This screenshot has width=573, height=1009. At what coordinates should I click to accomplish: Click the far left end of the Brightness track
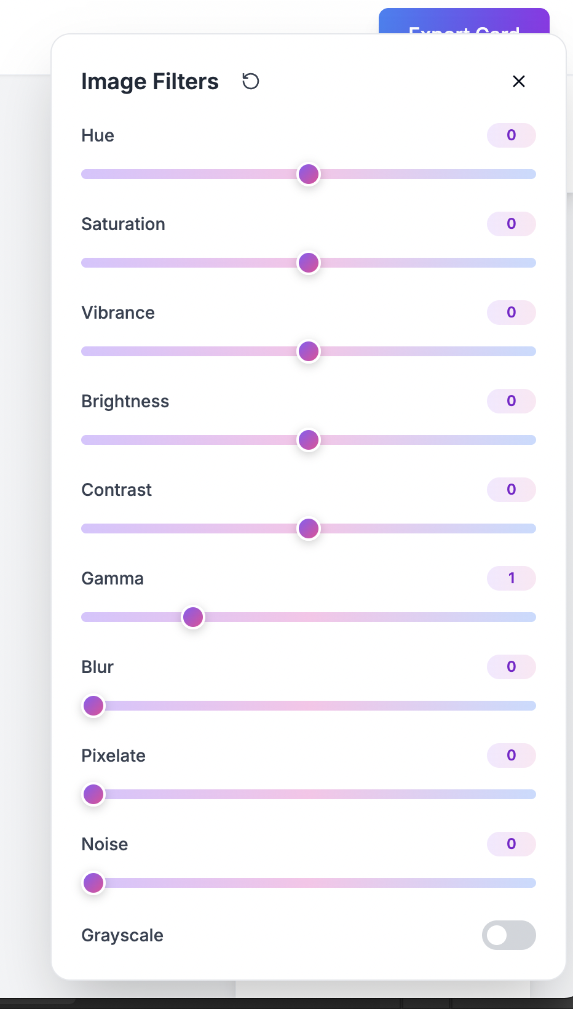85,440
